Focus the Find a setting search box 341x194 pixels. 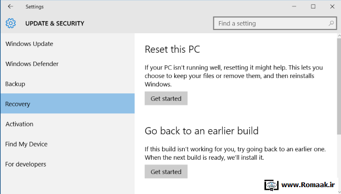pyautogui.click(x=275, y=23)
